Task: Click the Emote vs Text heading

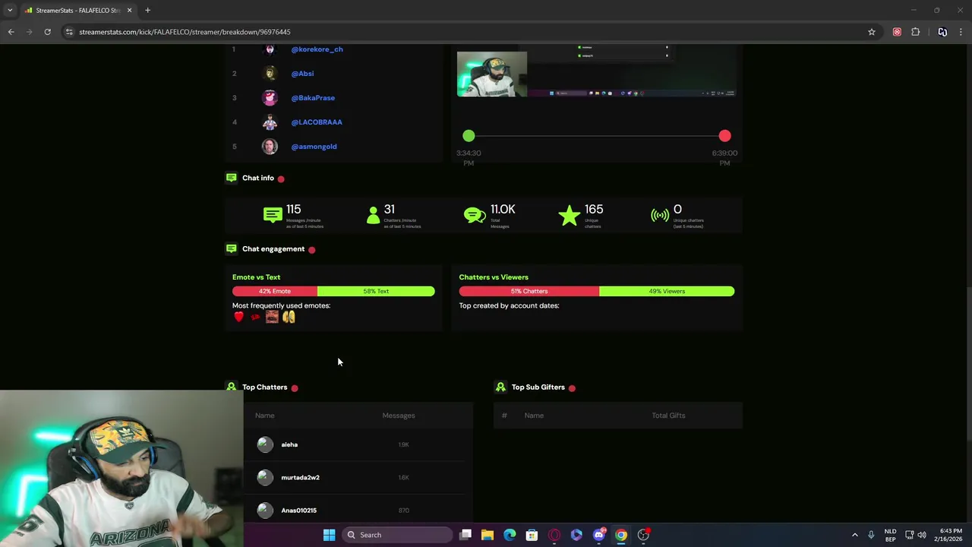Action: click(x=256, y=277)
